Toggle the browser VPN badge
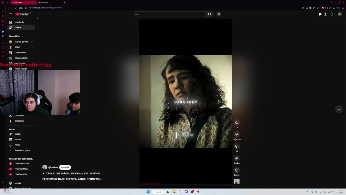 click(x=21, y=8)
